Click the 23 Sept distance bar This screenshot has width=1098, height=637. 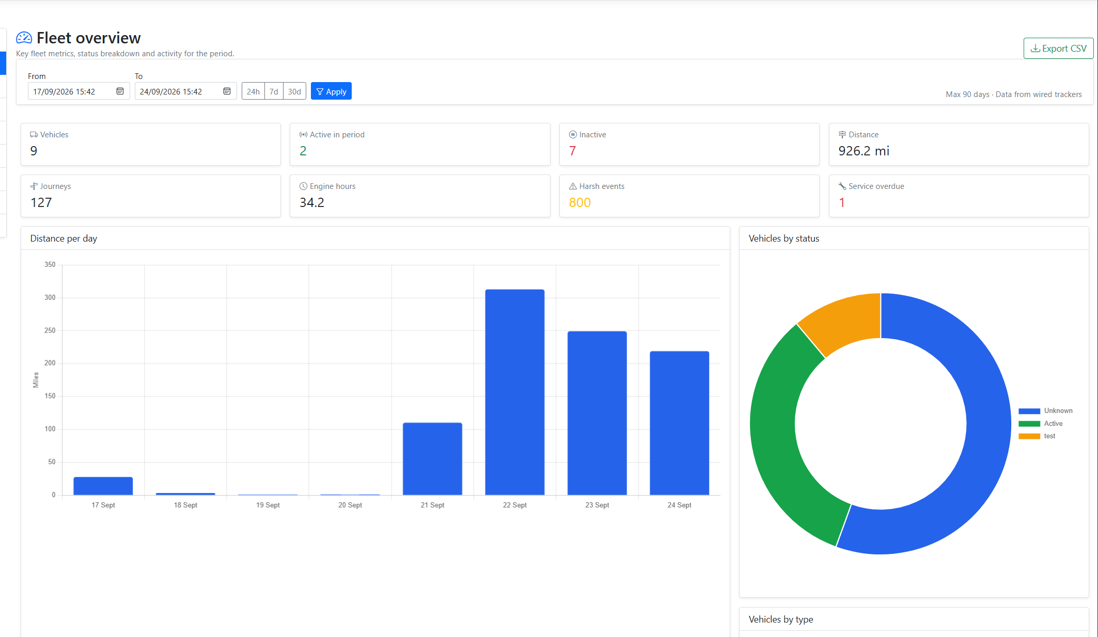597,413
